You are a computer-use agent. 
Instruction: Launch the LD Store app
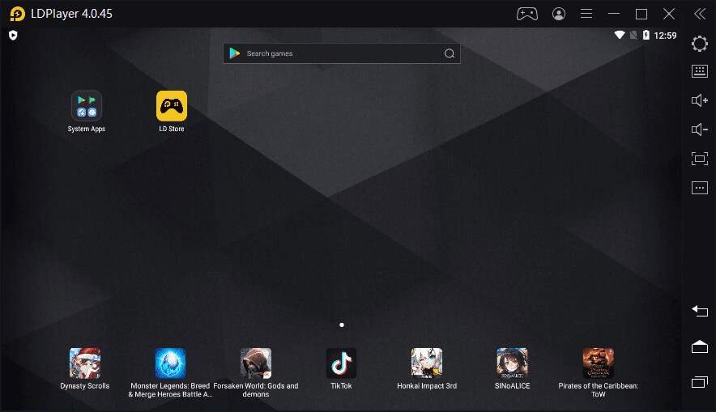click(x=172, y=106)
